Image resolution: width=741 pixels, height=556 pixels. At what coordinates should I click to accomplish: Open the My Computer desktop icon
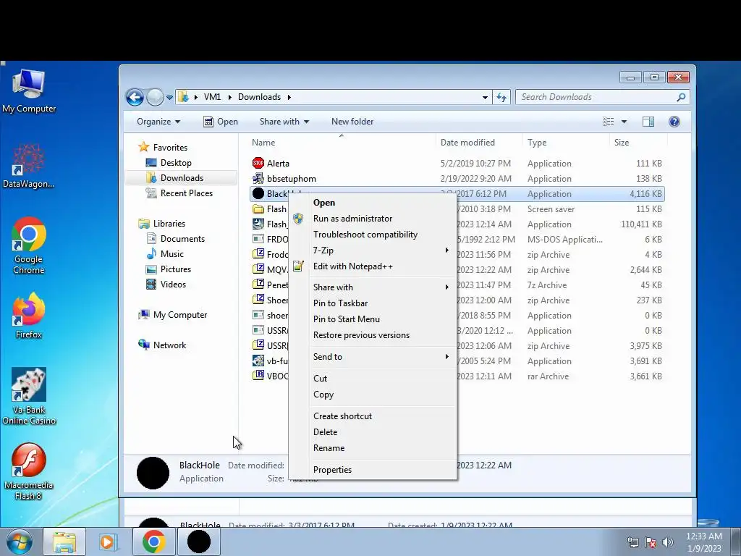(x=29, y=91)
